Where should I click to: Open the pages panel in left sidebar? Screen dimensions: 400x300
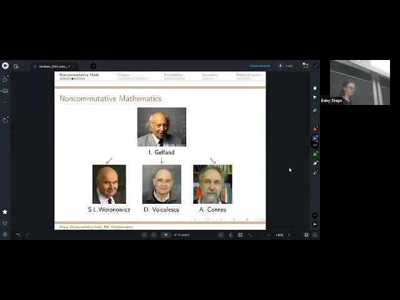pyautogui.click(x=5, y=79)
